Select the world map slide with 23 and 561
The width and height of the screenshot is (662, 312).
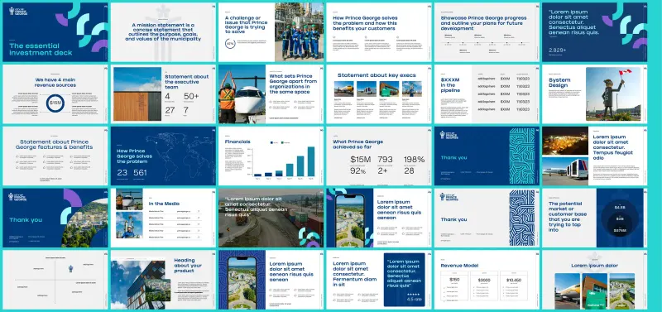163,156
